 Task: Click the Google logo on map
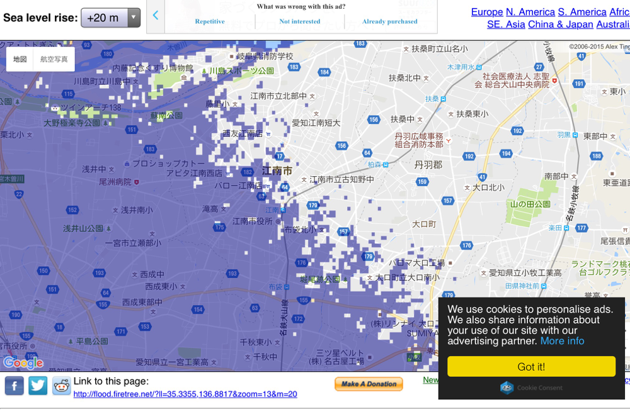pos(23,363)
